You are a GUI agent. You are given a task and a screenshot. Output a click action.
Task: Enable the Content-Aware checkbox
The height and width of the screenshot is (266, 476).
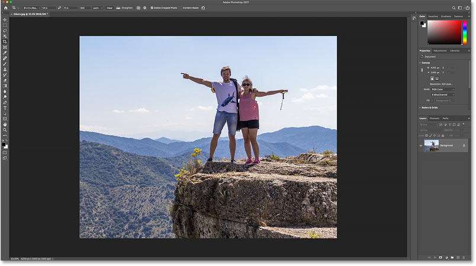181,8
